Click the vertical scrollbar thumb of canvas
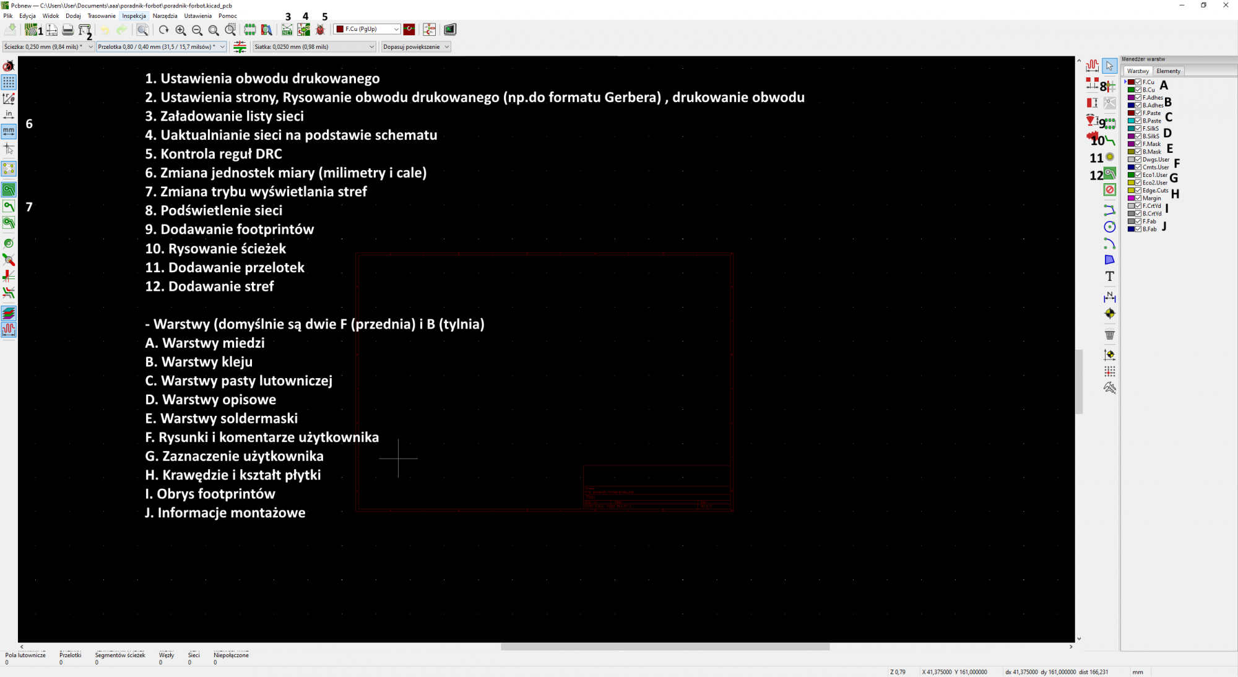The height and width of the screenshot is (677, 1238). (1079, 381)
